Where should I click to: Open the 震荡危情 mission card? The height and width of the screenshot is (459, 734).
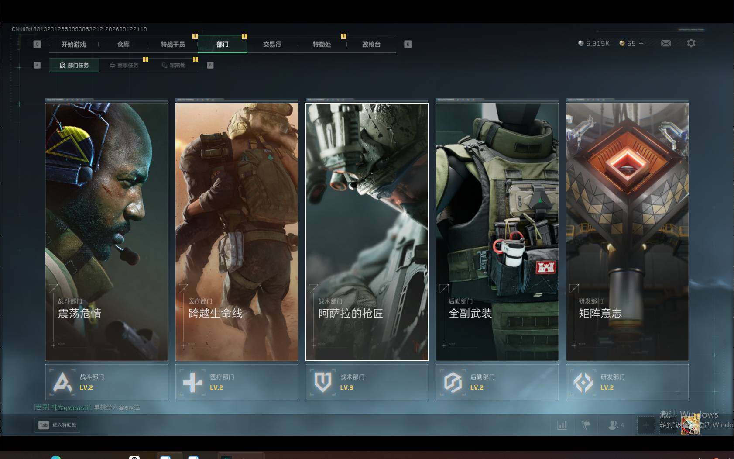pos(106,232)
